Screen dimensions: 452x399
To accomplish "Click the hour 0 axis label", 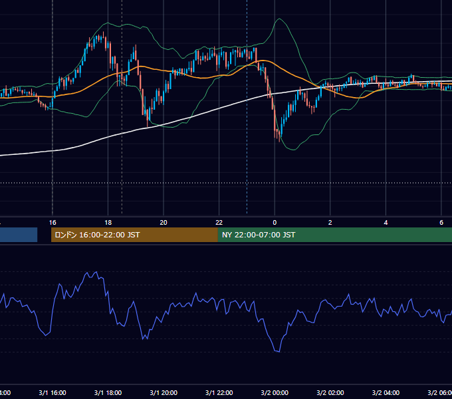I will 275,223.
